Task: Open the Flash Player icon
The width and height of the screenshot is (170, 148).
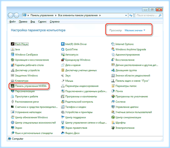Action: [12, 44]
